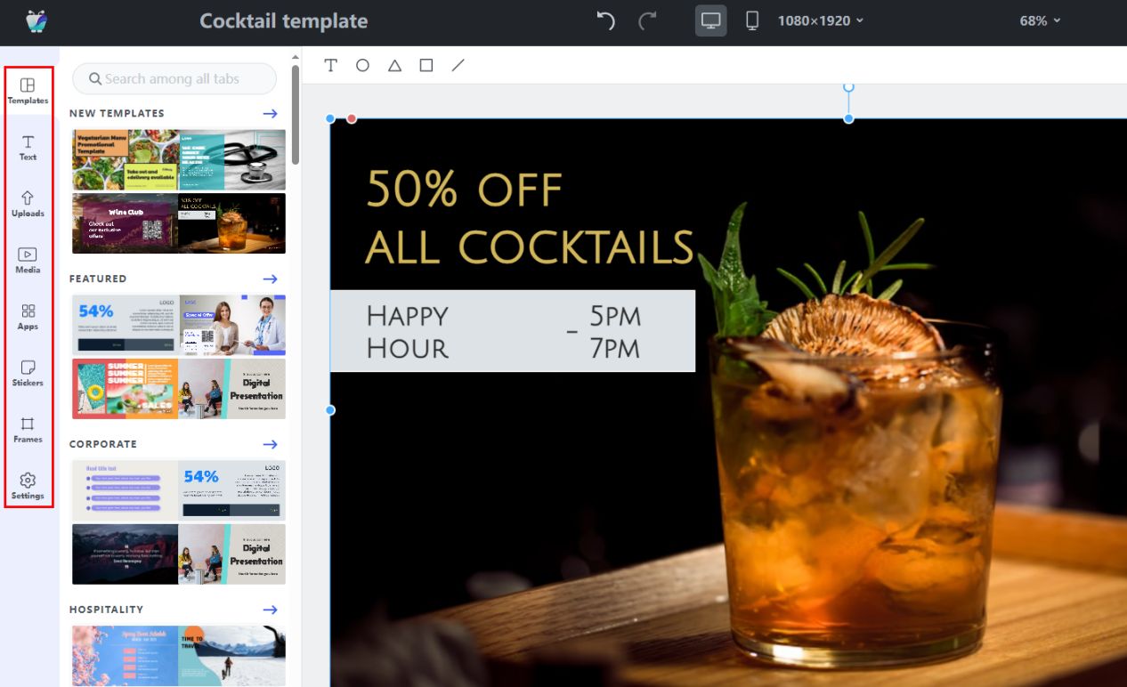Select the '50% OFF ALL COCKTAILS' text
Screen dimensions: 1127x687
tap(530, 218)
